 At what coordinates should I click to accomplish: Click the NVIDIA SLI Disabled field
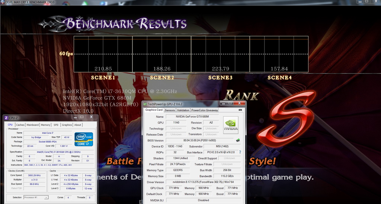pos(203,200)
